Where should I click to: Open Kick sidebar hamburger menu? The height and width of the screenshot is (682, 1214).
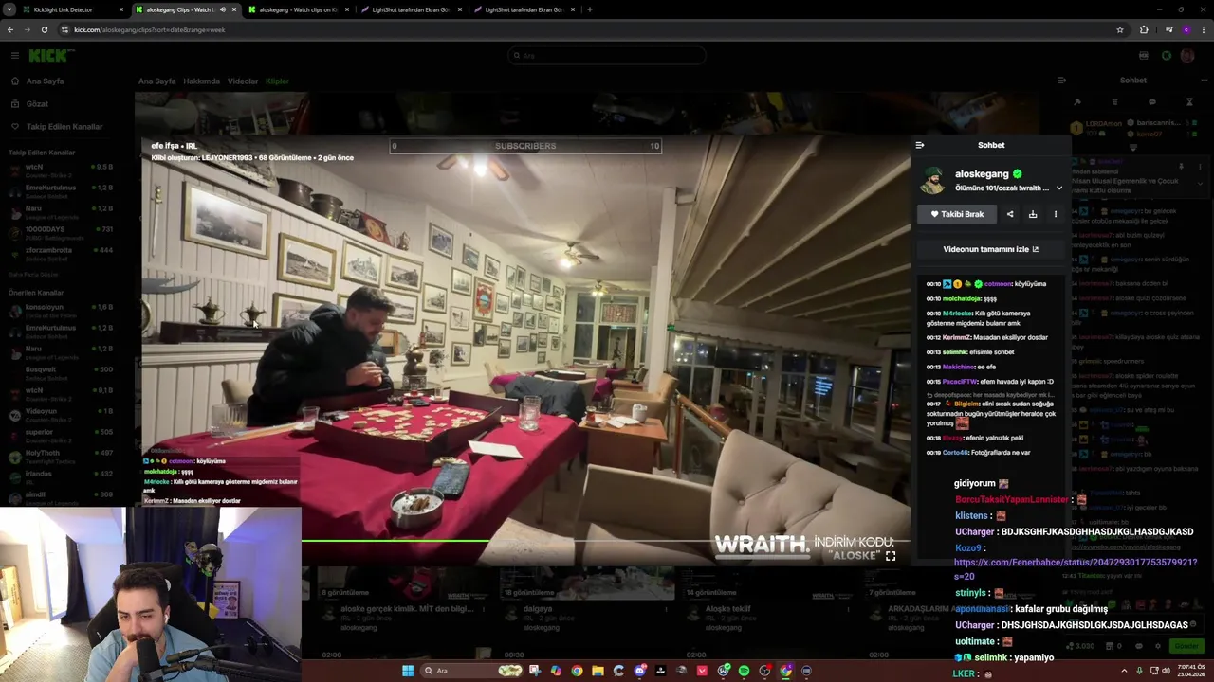pyautogui.click(x=14, y=56)
